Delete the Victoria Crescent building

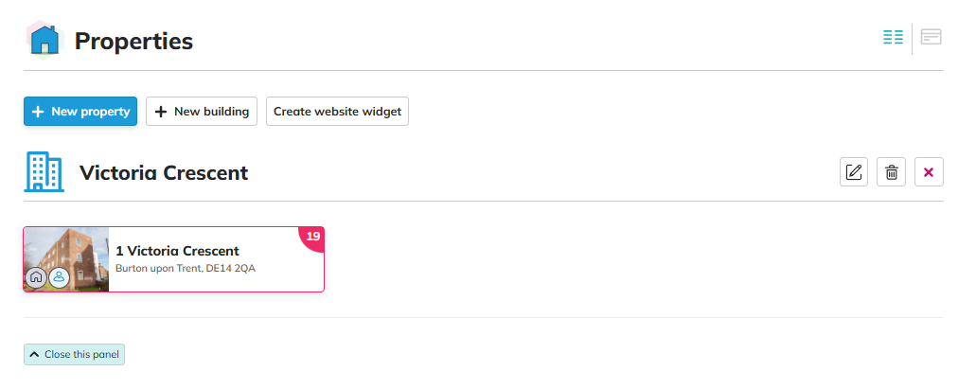(891, 172)
